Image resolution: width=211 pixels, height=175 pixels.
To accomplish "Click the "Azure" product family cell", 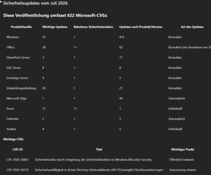I will tap(10, 108).
